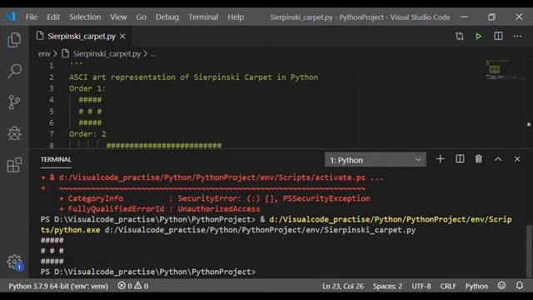Screen dimensions: 533x300
Task: Click the terminal prompt input line
Action: [148, 272]
